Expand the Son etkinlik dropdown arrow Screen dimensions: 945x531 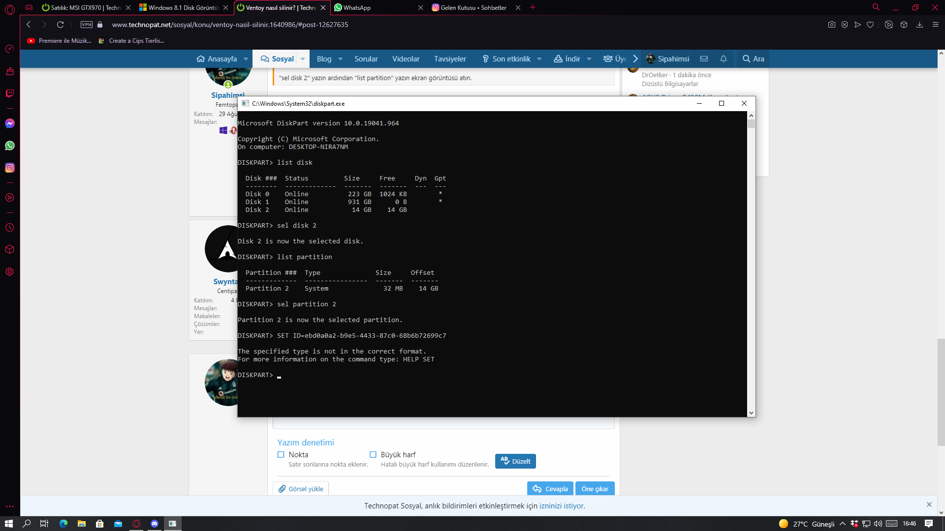pos(539,59)
